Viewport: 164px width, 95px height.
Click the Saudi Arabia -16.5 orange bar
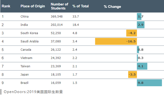(116, 41)
